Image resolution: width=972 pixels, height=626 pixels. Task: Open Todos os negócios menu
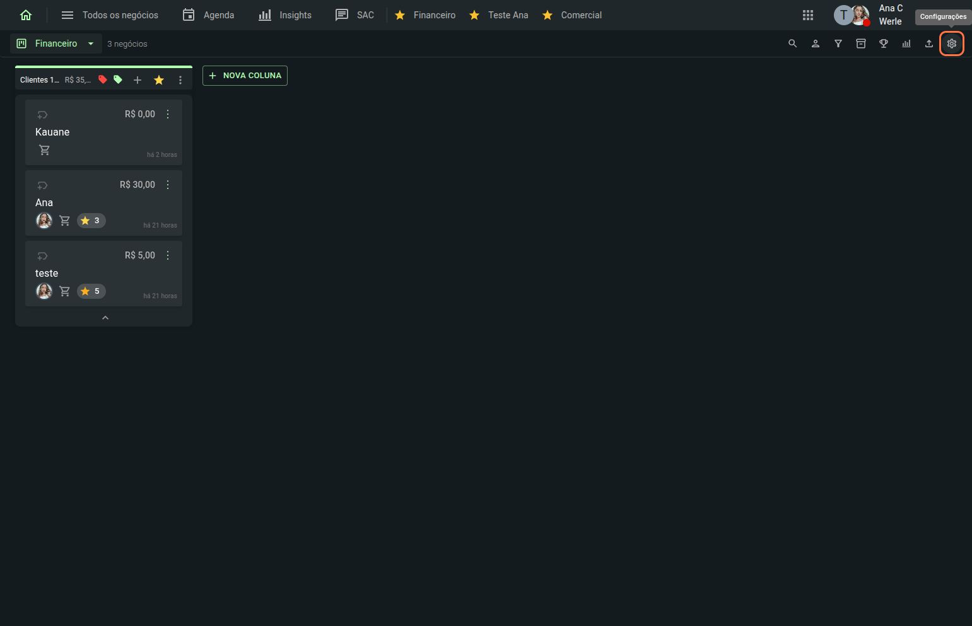point(110,15)
